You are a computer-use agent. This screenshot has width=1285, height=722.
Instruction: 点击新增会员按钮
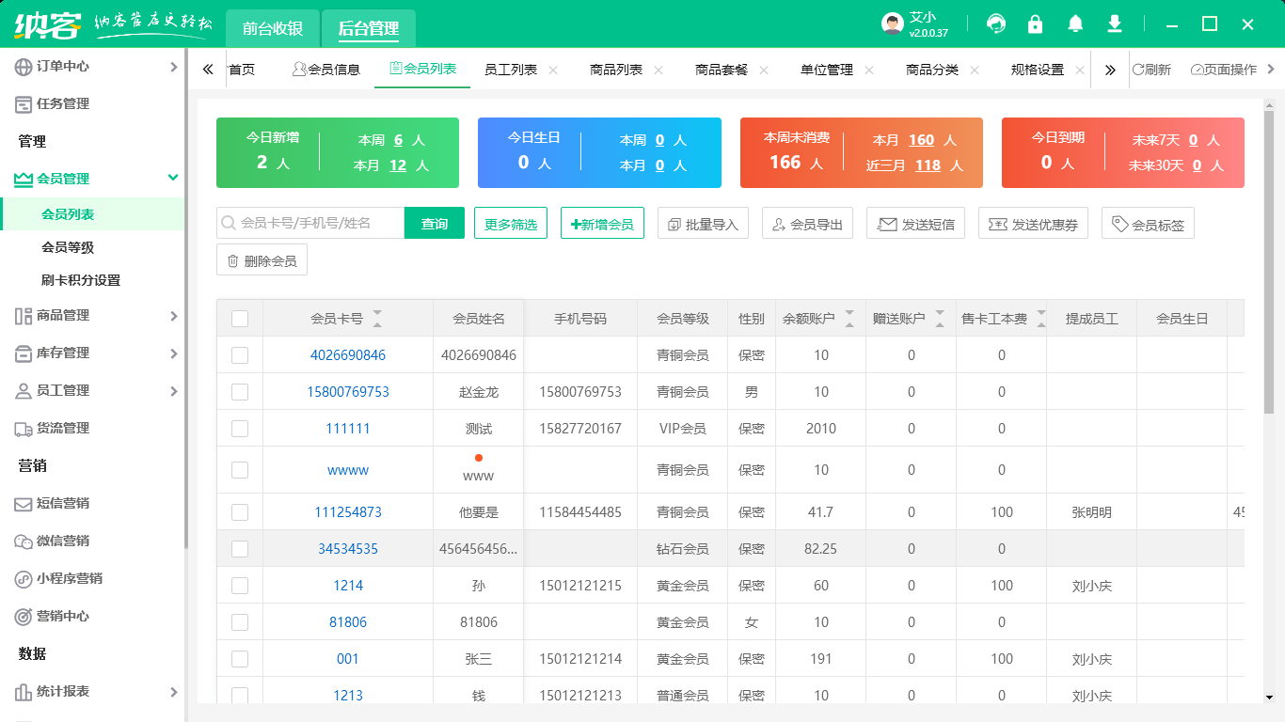pyautogui.click(x=601, y=223)
